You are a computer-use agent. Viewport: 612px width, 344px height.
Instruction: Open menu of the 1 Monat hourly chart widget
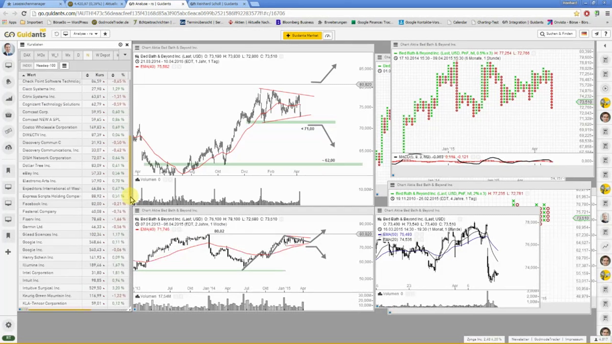pyautogui.click(x=380, y=210)
